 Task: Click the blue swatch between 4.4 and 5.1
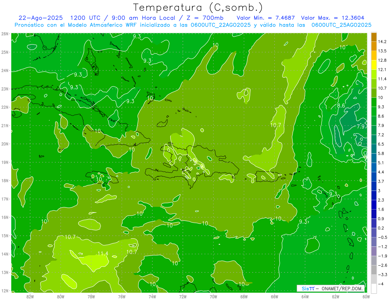pyautogui.click(x=374, y=167)
